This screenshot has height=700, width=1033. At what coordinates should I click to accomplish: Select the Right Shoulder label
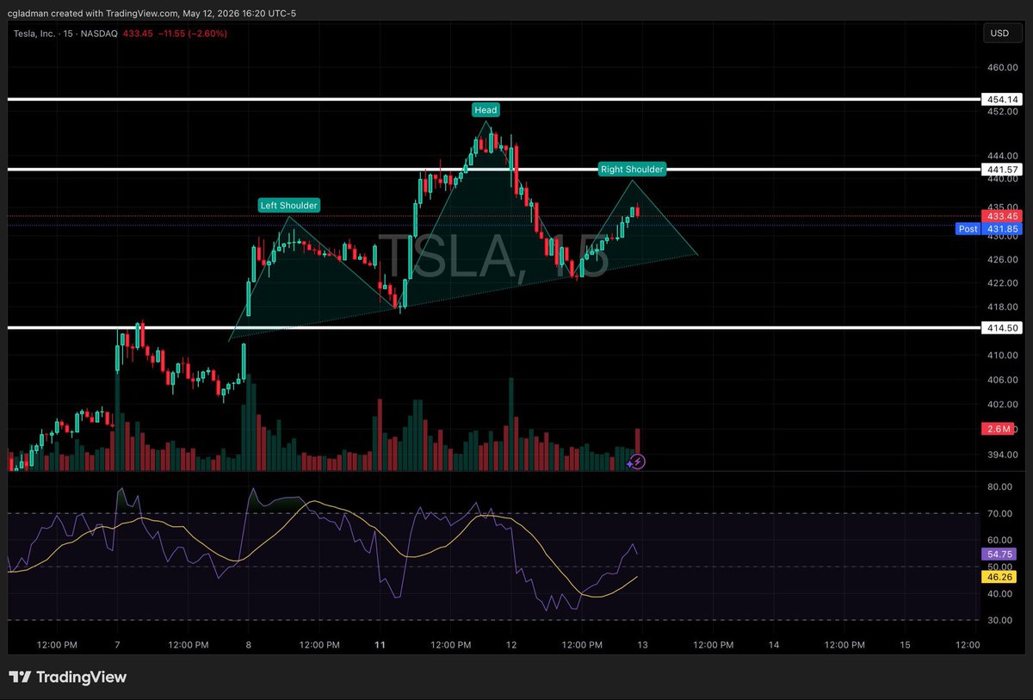[632, 170]
